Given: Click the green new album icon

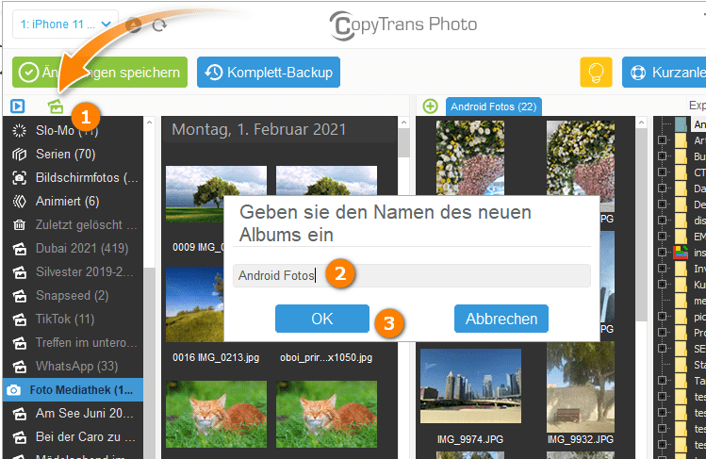Looking at the screenshot, I should (56, 107).
